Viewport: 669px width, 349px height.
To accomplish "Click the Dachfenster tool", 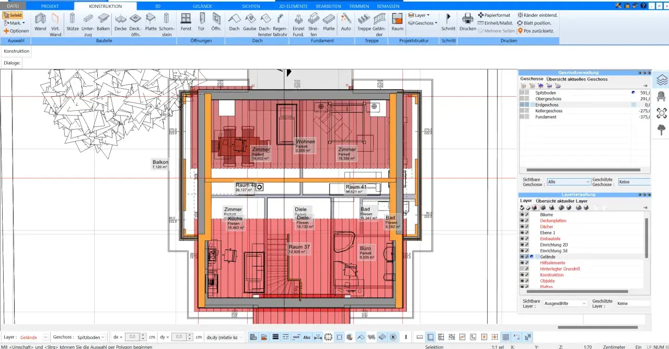I will (x=265, y=24).
